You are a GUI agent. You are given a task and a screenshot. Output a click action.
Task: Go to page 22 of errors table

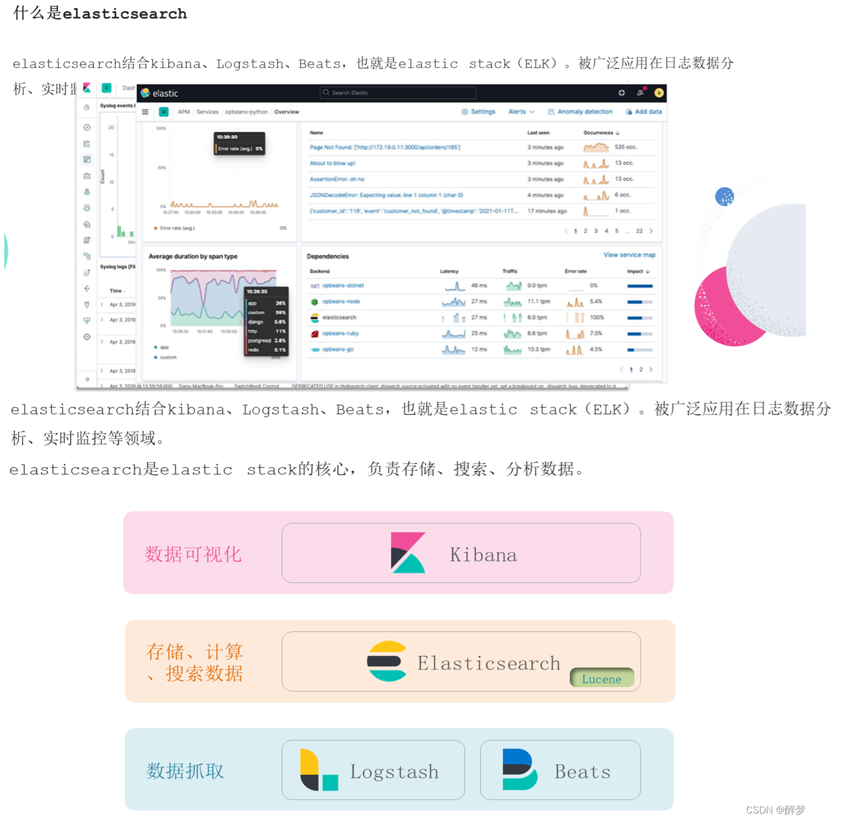point(639,231)
